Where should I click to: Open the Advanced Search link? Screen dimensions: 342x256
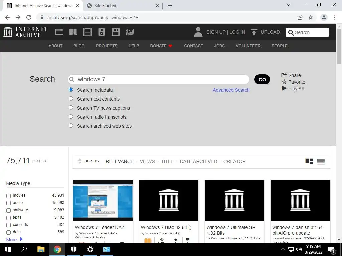click(x=231, y=90)
